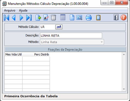Go to the previous record
The image size is (130, 101).
tap(14, 18)
